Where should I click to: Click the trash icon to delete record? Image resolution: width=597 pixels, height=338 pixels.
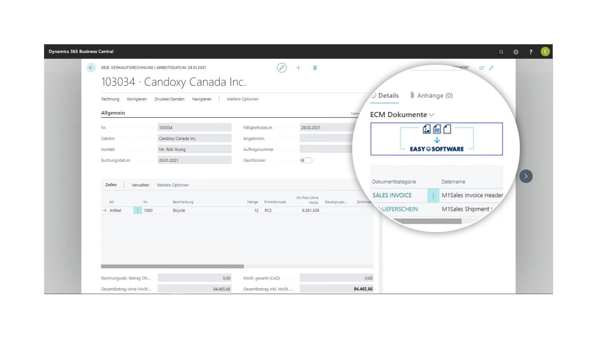click(x=315, y=68)
